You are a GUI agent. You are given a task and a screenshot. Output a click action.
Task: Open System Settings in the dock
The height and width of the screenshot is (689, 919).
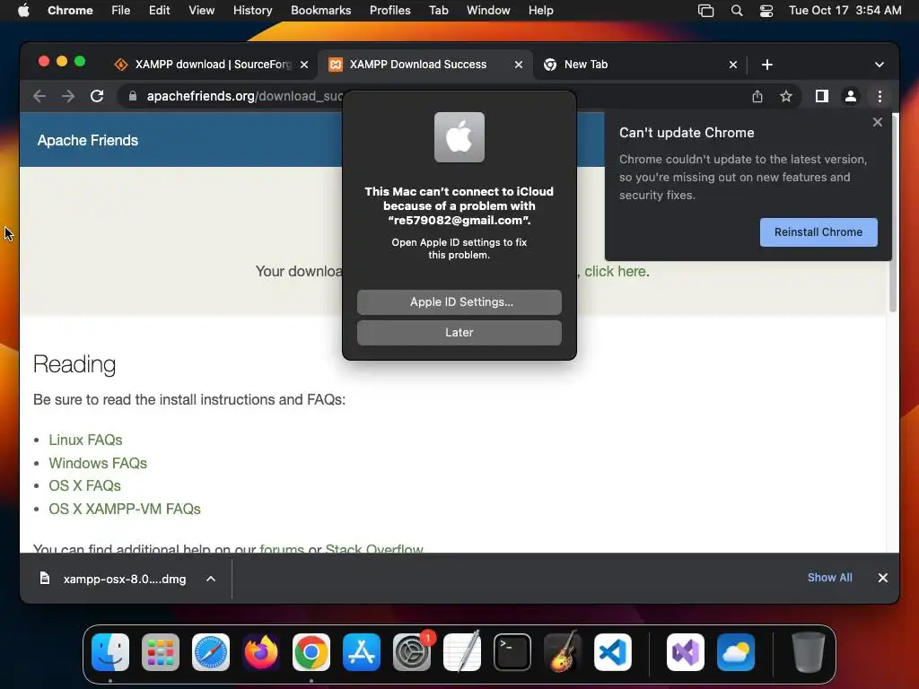coord(412,652)
